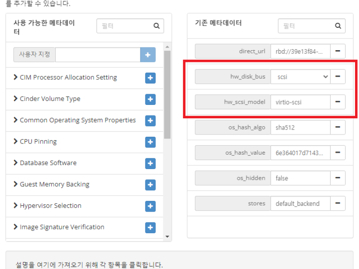
Task: Edit the os_hash_value field
Action: [300, 153]
